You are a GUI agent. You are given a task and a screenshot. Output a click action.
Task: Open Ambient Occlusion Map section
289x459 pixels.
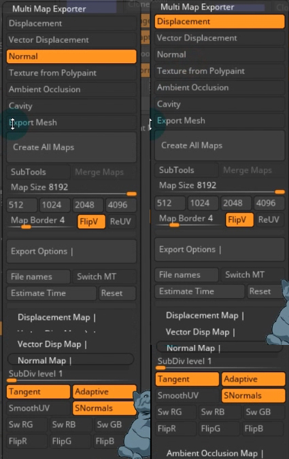pyautogui.click(x=215, y=453)
